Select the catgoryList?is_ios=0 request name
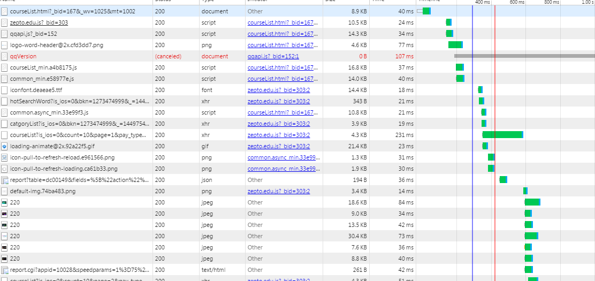 [x=80, y=124]
